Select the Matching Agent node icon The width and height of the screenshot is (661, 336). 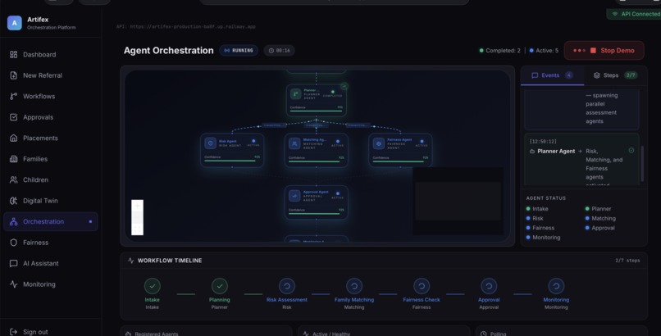pos(294,143)
